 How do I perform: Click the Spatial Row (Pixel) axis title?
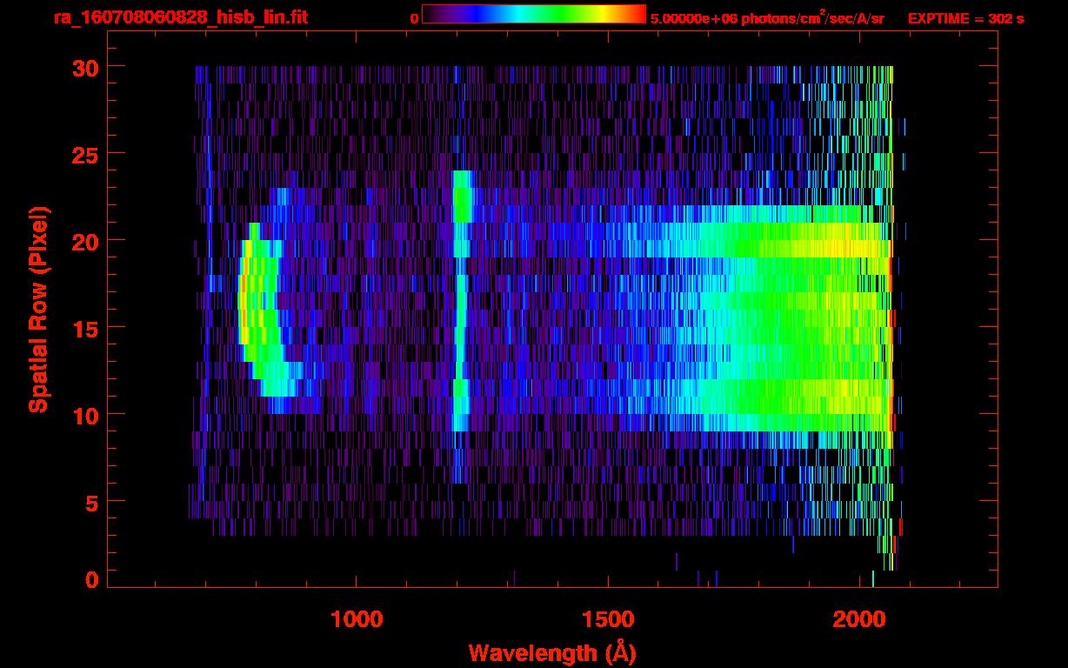38,309
